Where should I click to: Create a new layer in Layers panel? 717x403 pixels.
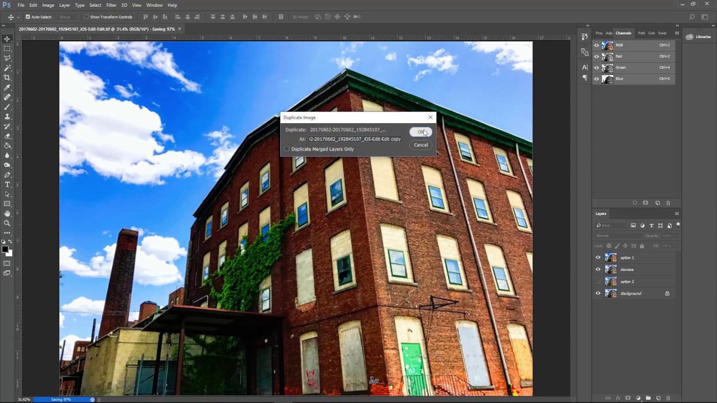click(x=658, y=398)
